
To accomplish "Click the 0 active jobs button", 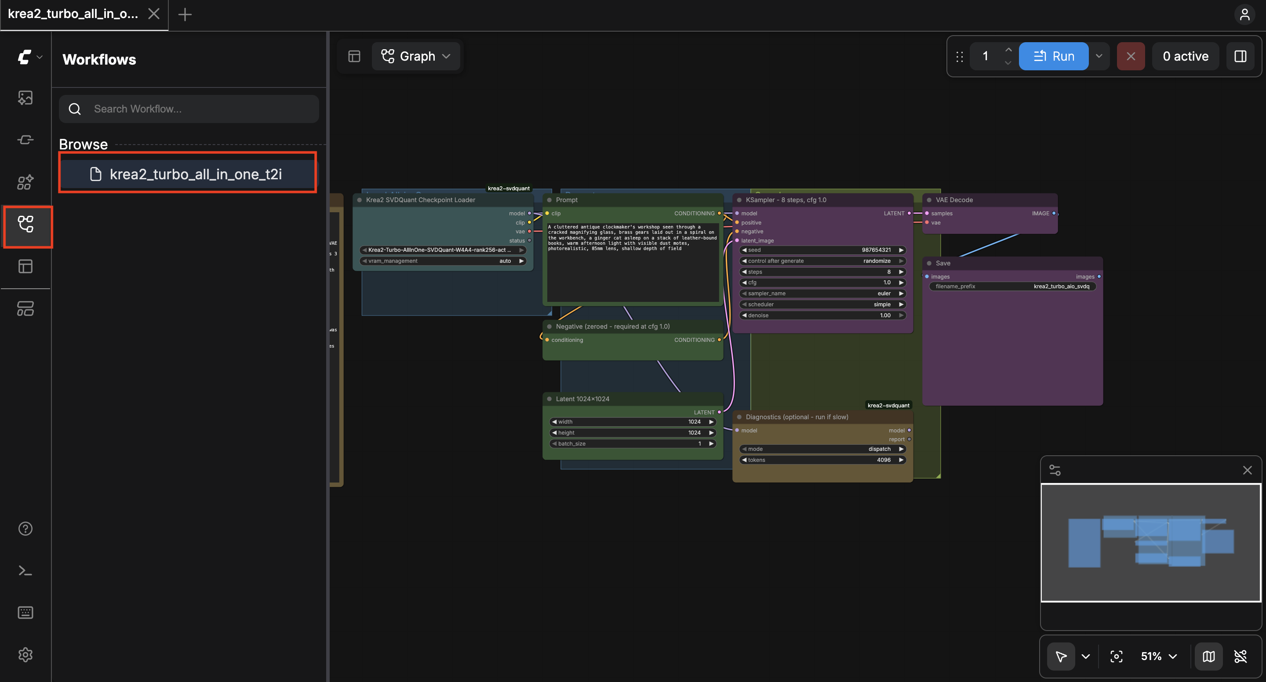I will coord(1185,57).
